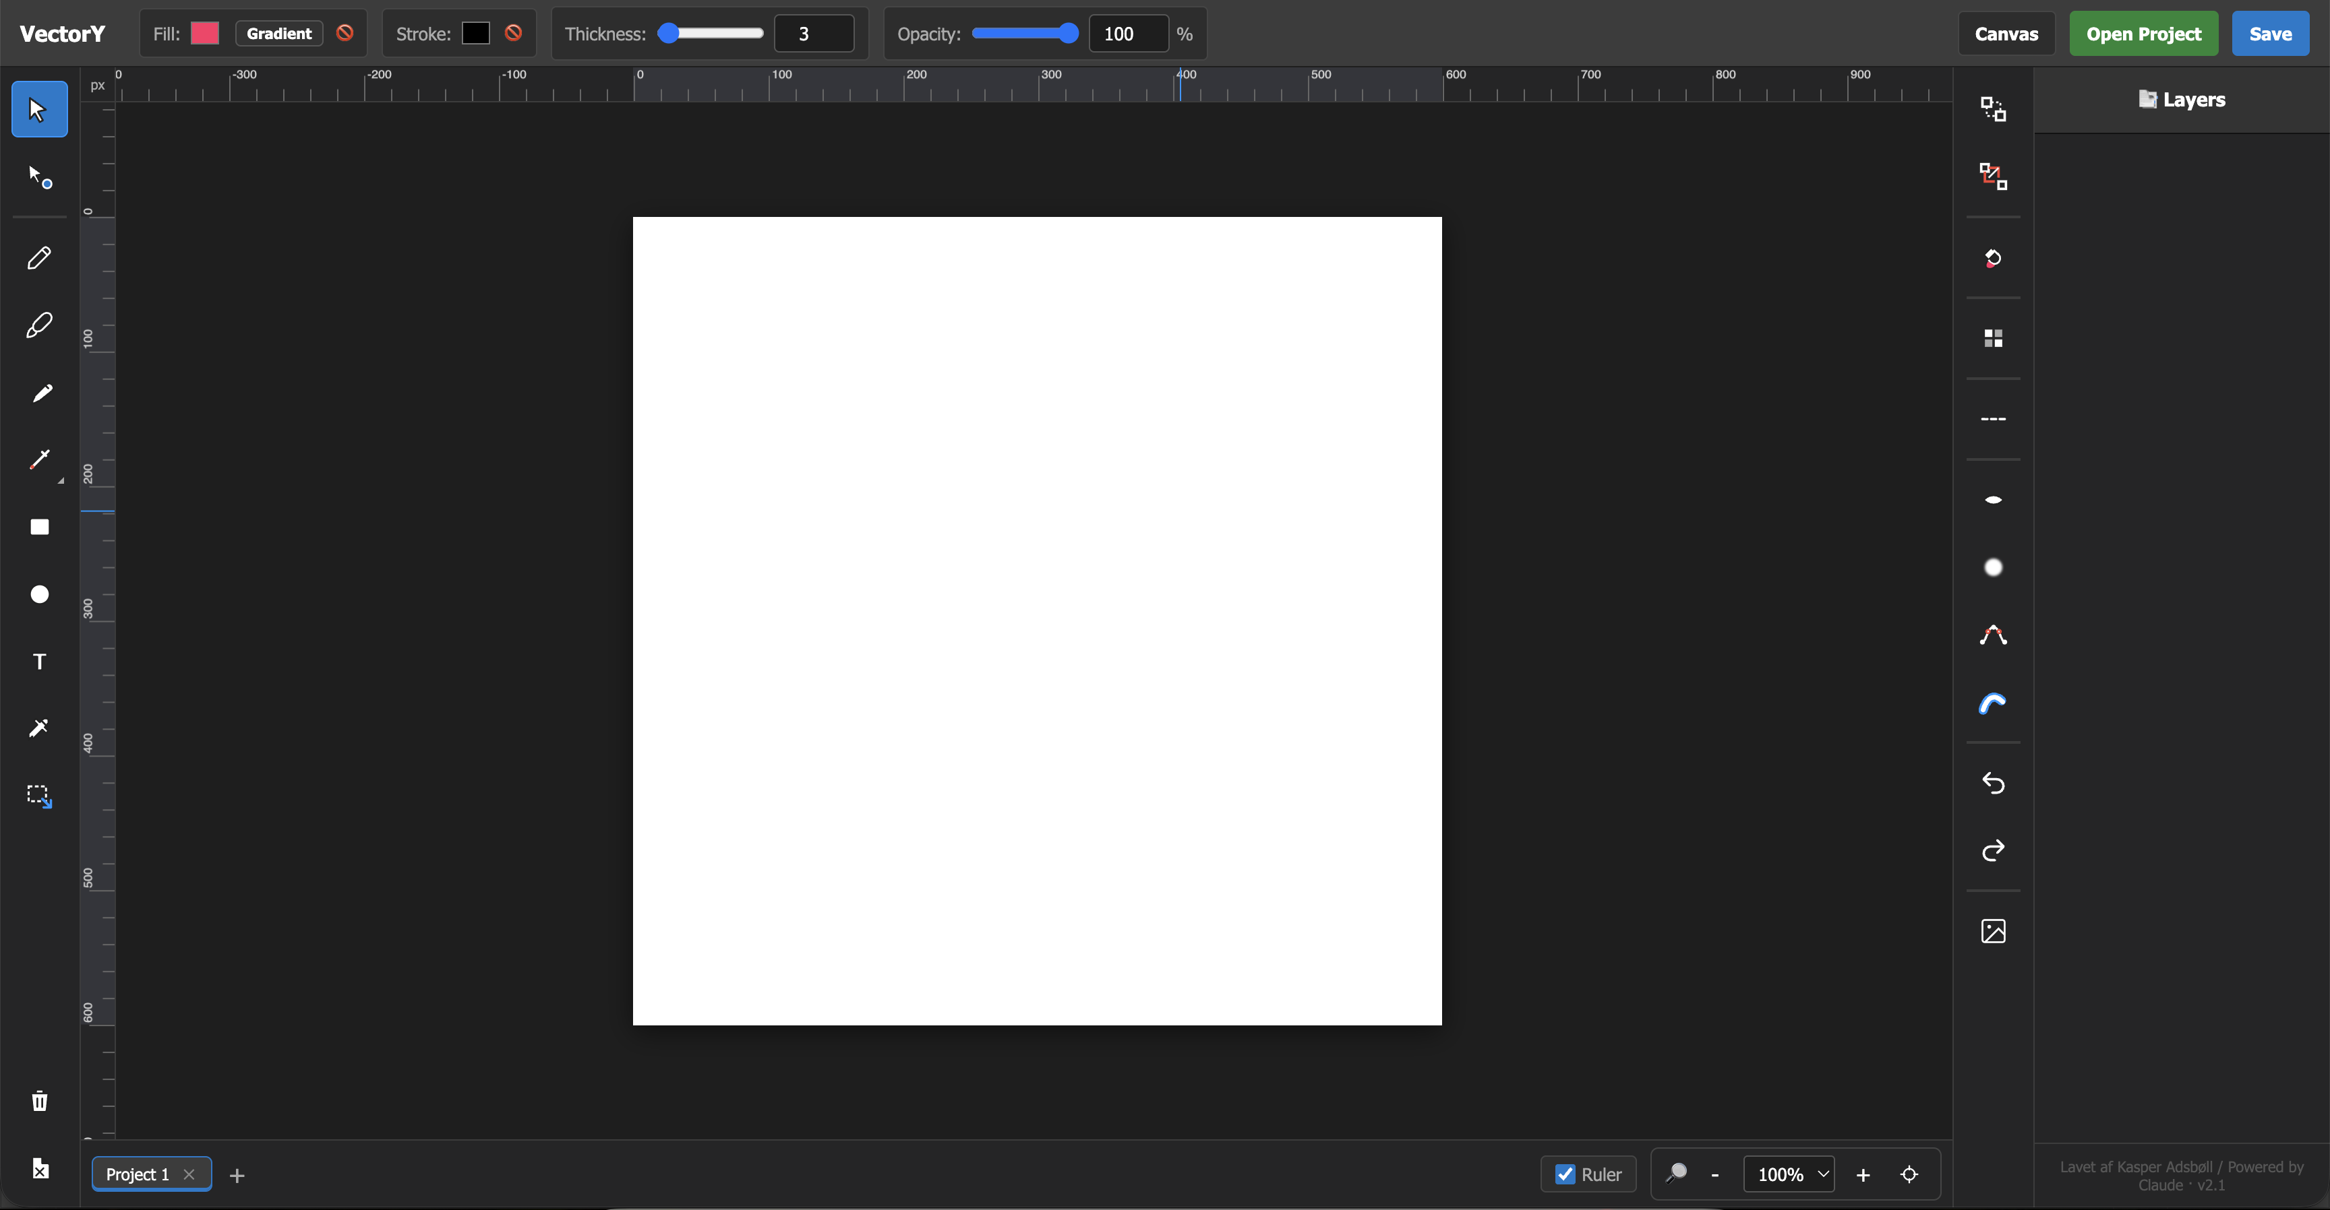
Task: Expand the line tool variants arrow
Action: click(x=61, y=481)
